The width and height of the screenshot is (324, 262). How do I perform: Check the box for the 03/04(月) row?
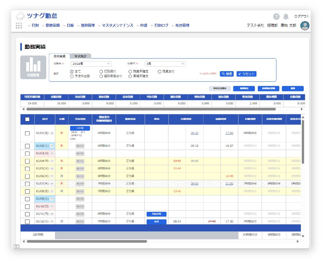(x=27, y=161)
